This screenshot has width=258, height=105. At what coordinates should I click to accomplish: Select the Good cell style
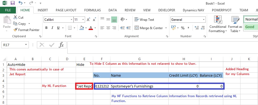[251, 27]
